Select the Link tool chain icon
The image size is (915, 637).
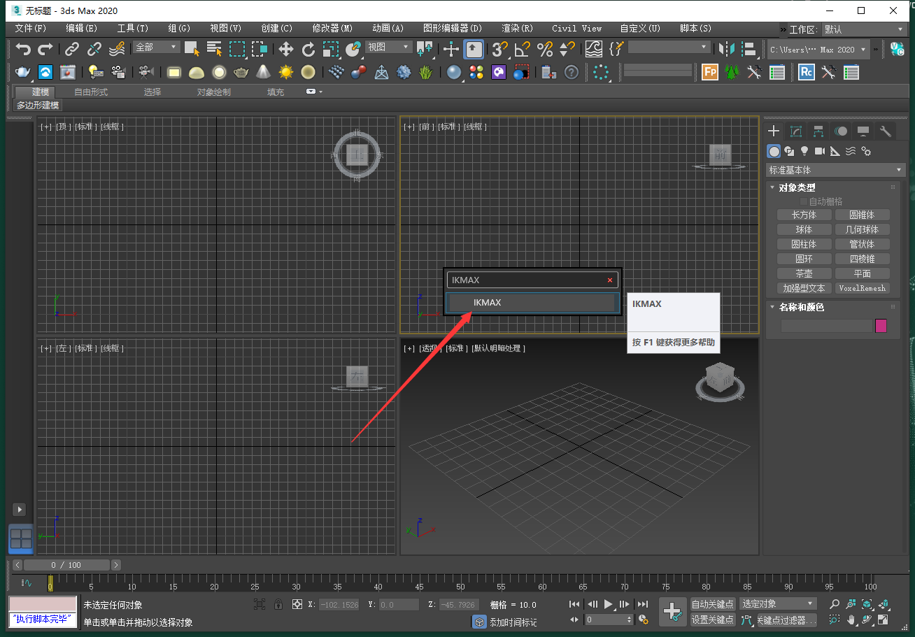[71, 49]
